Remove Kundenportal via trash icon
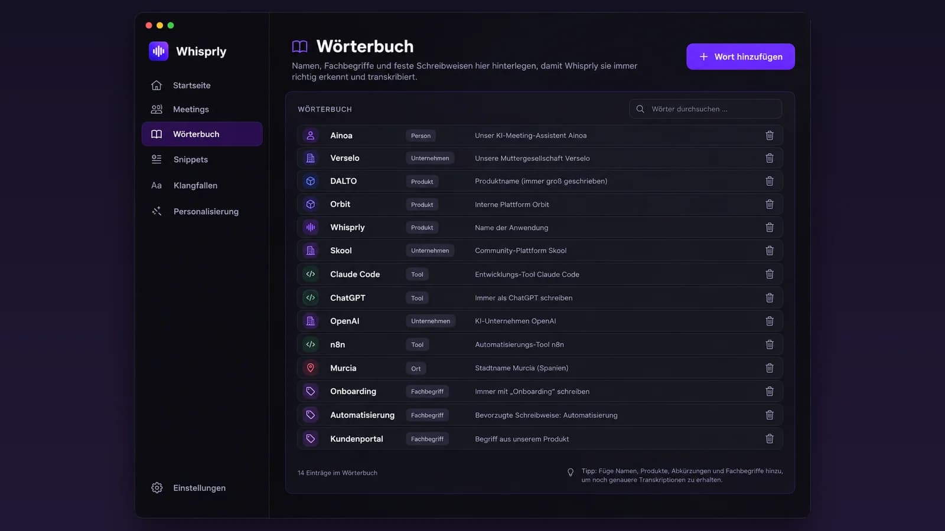The width and height of the screenshot is (945, 531). click(770, 439)
